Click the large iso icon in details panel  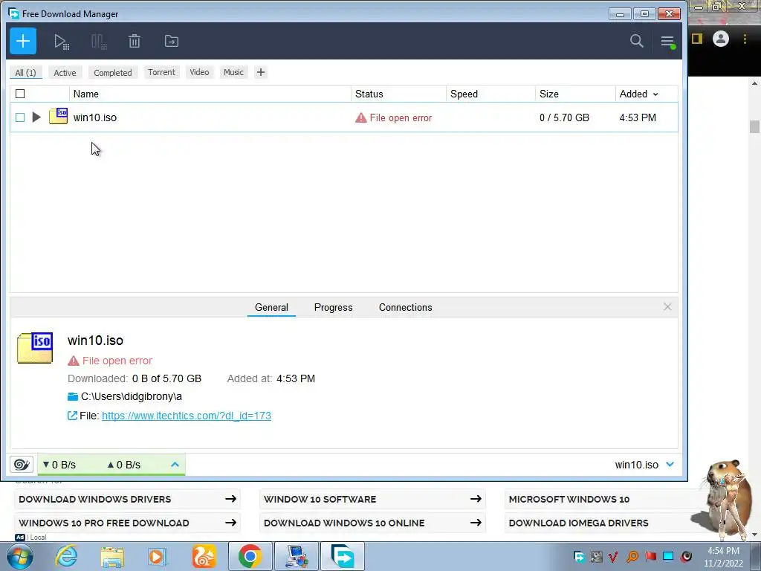[35, 348]
